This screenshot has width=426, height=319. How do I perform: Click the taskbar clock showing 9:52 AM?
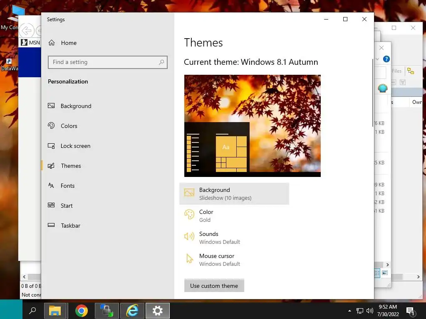point(388,311)
